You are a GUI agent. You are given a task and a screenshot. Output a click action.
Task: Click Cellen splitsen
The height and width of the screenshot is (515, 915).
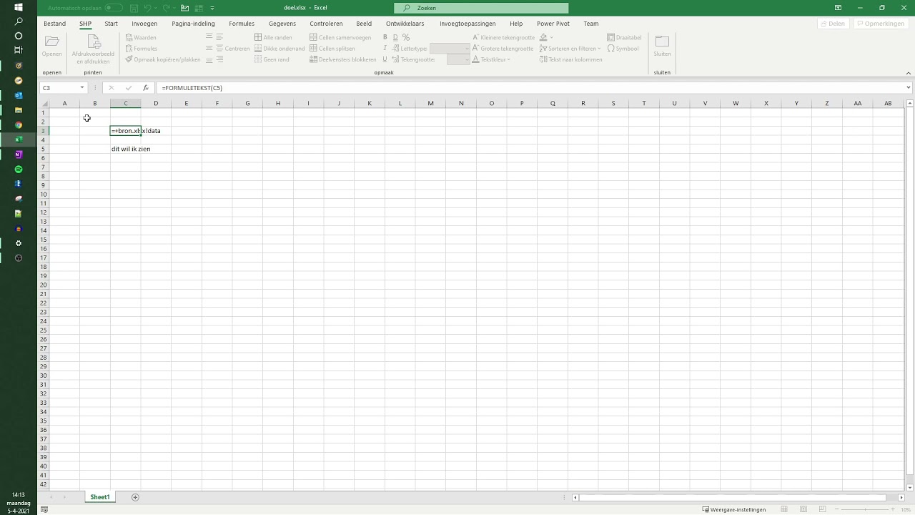click(332, 49)
